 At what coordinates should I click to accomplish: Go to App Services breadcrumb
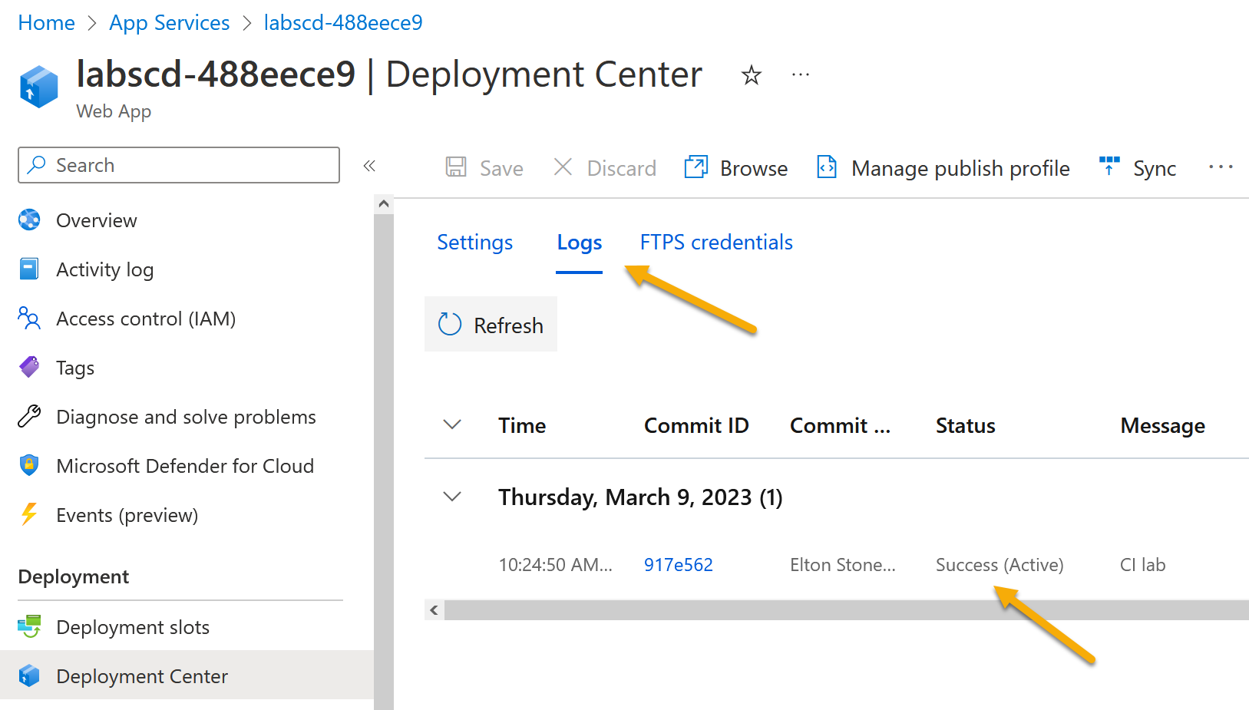point(170,23)
